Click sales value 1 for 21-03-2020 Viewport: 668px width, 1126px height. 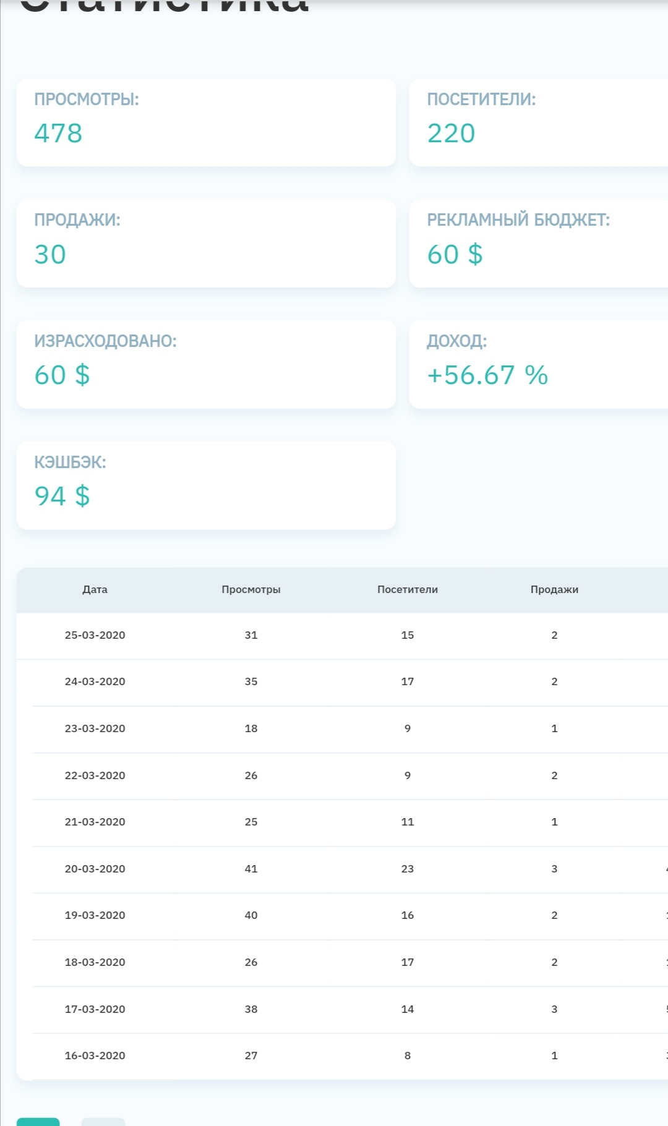554,822
